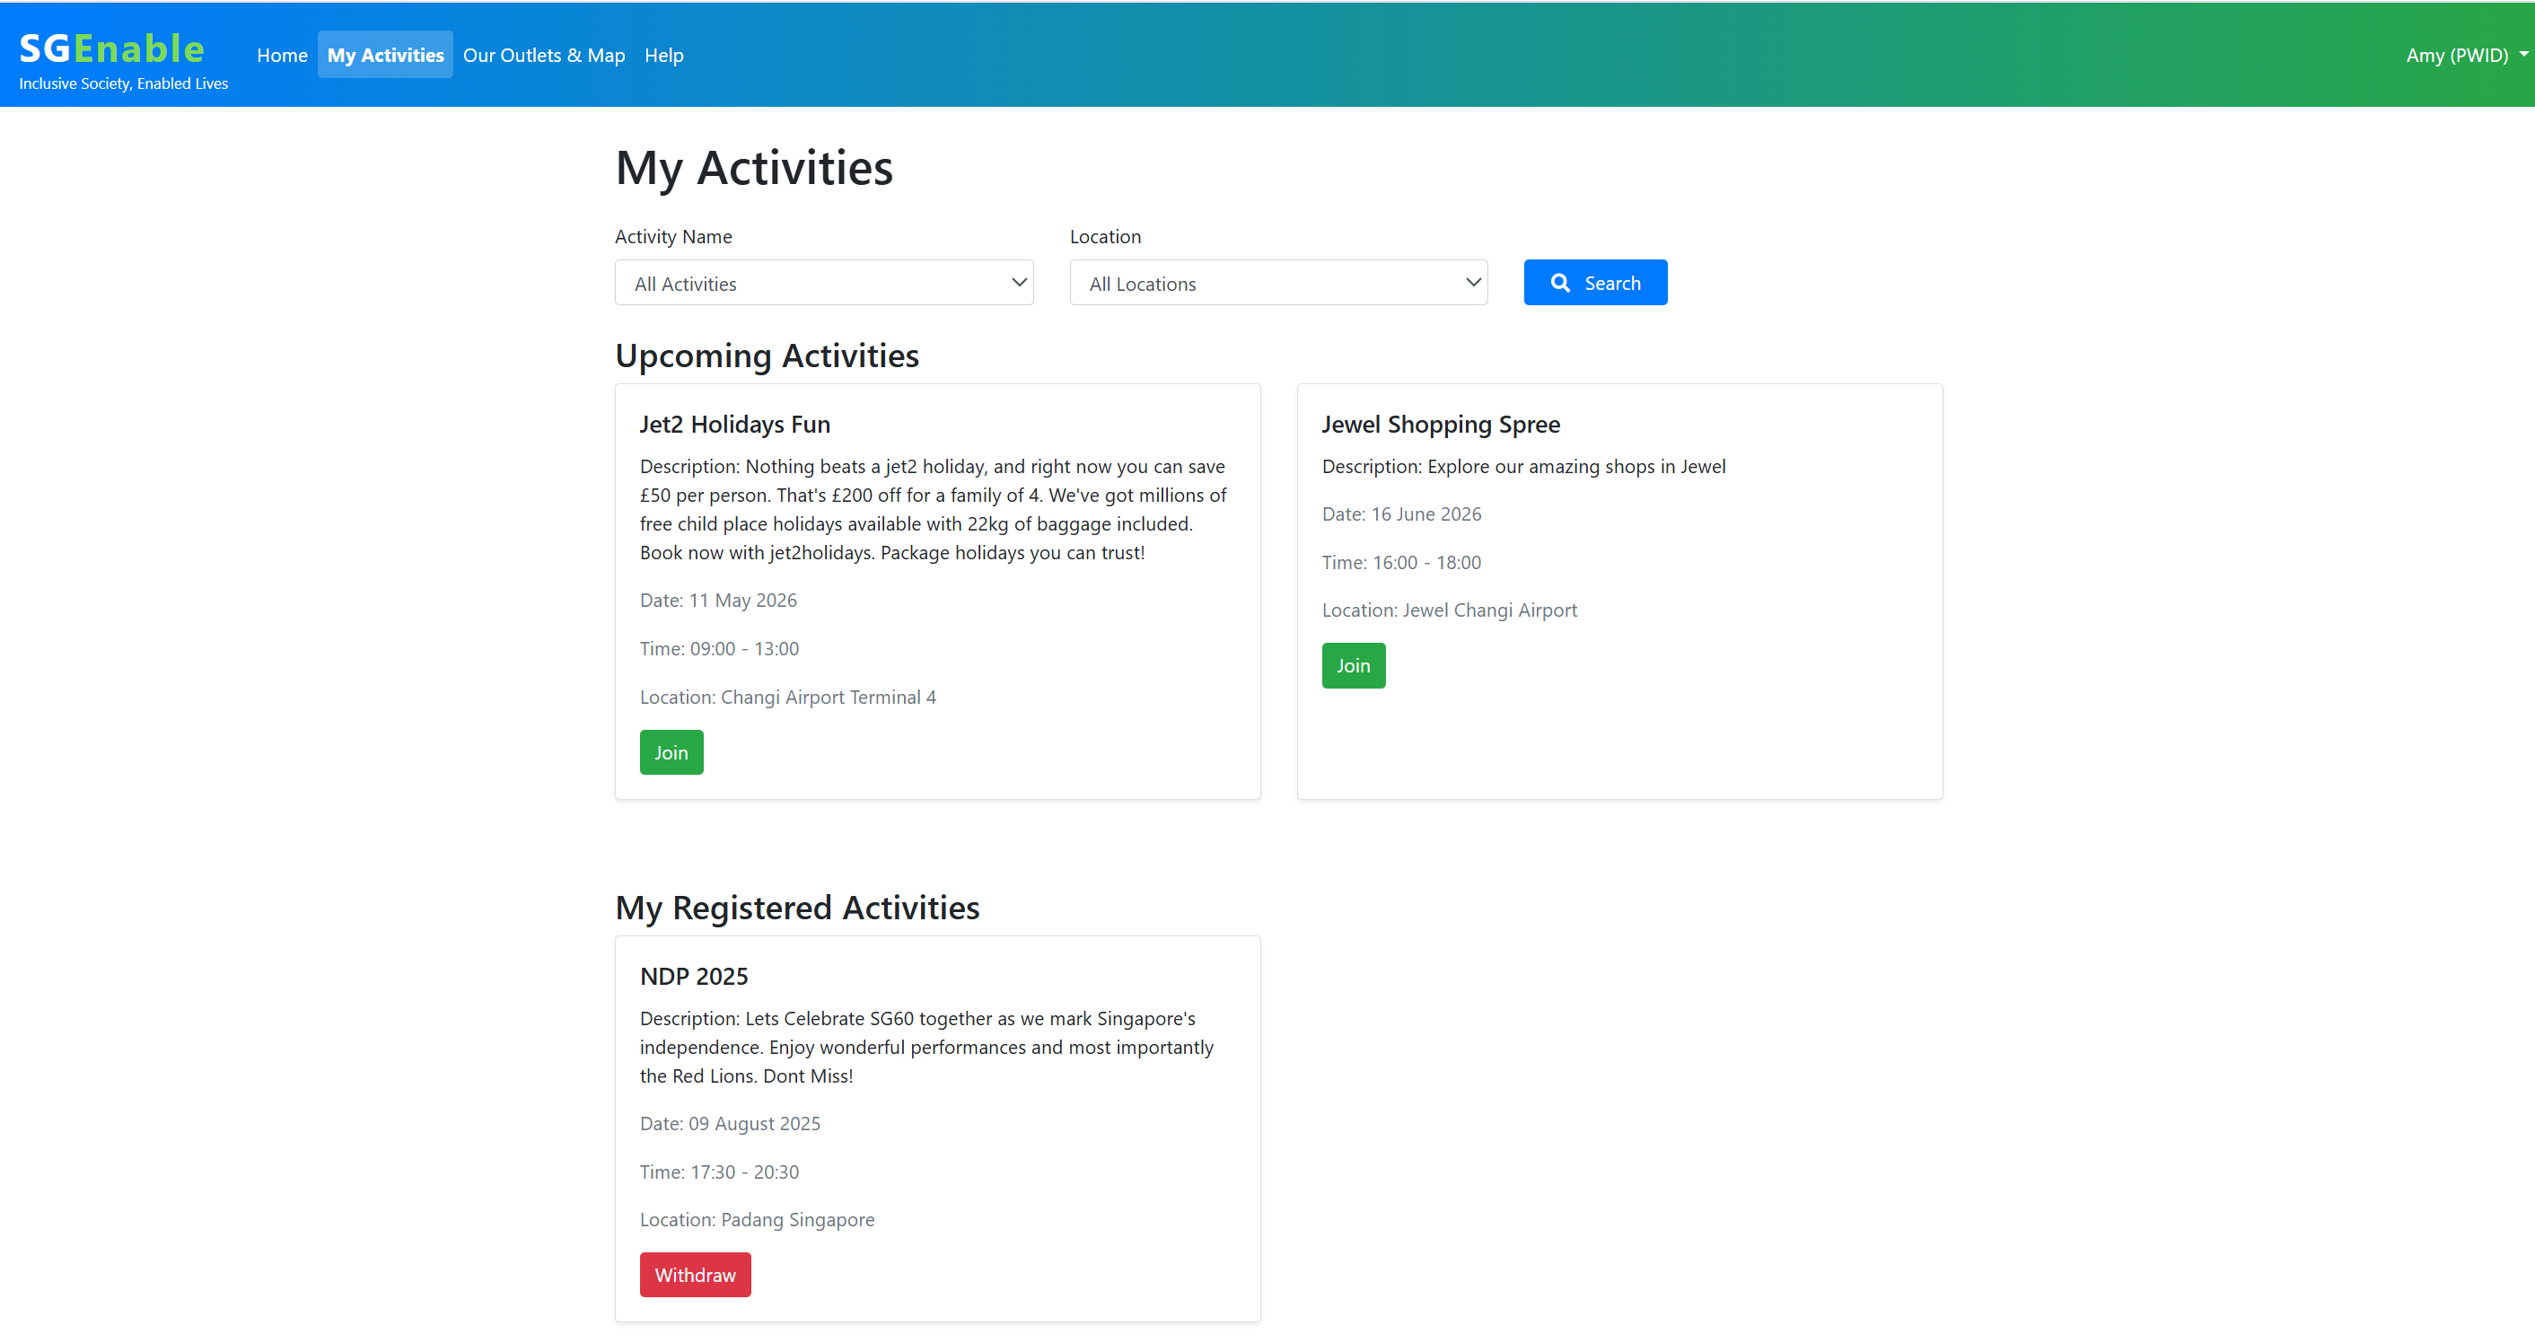Screen dimensions: 2535x1343
Task: Open the Help page
Action: point(663,55)
